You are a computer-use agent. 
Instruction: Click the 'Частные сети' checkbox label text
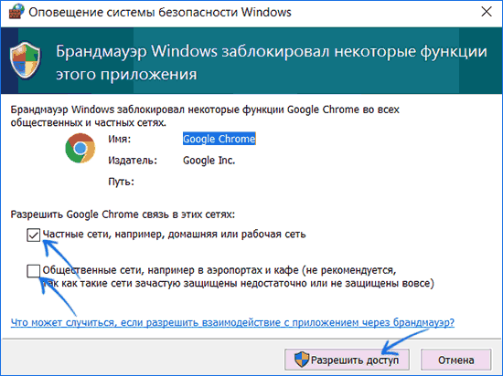174,235
